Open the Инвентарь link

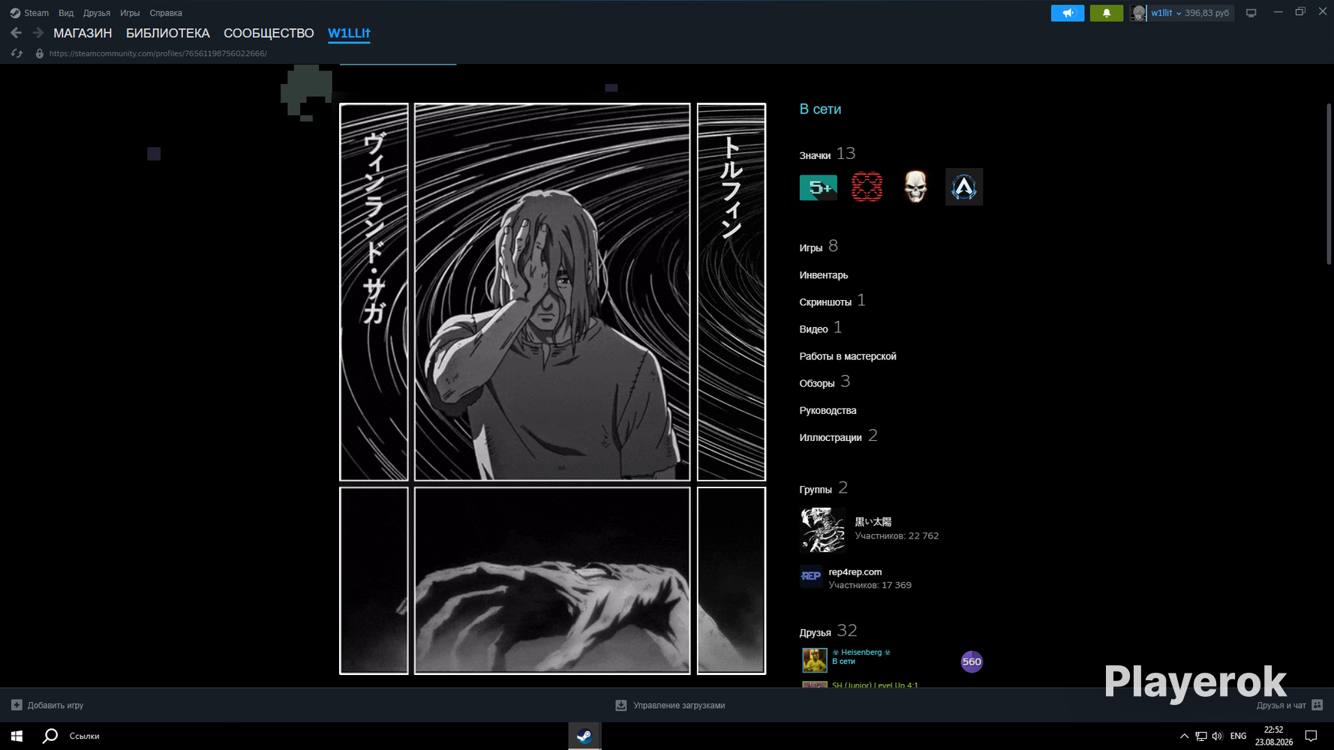pos(824,275)
